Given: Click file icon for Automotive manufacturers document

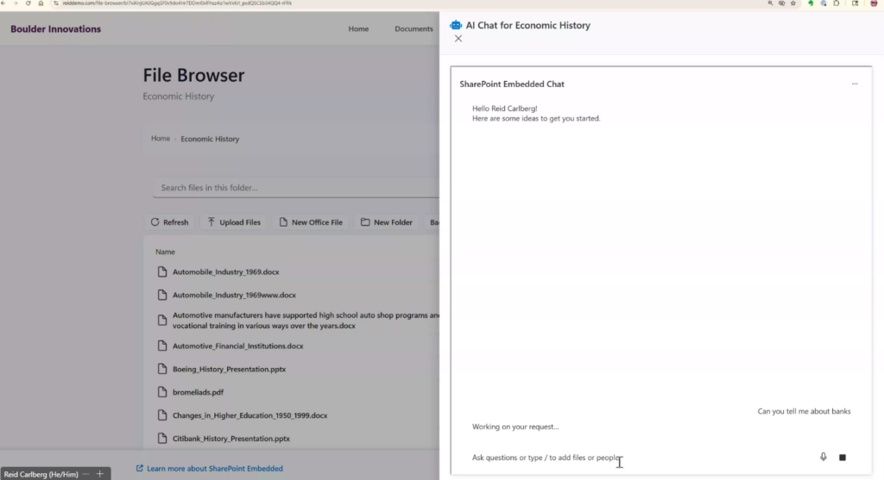Looking at the screenshot, I should point(162,321).
